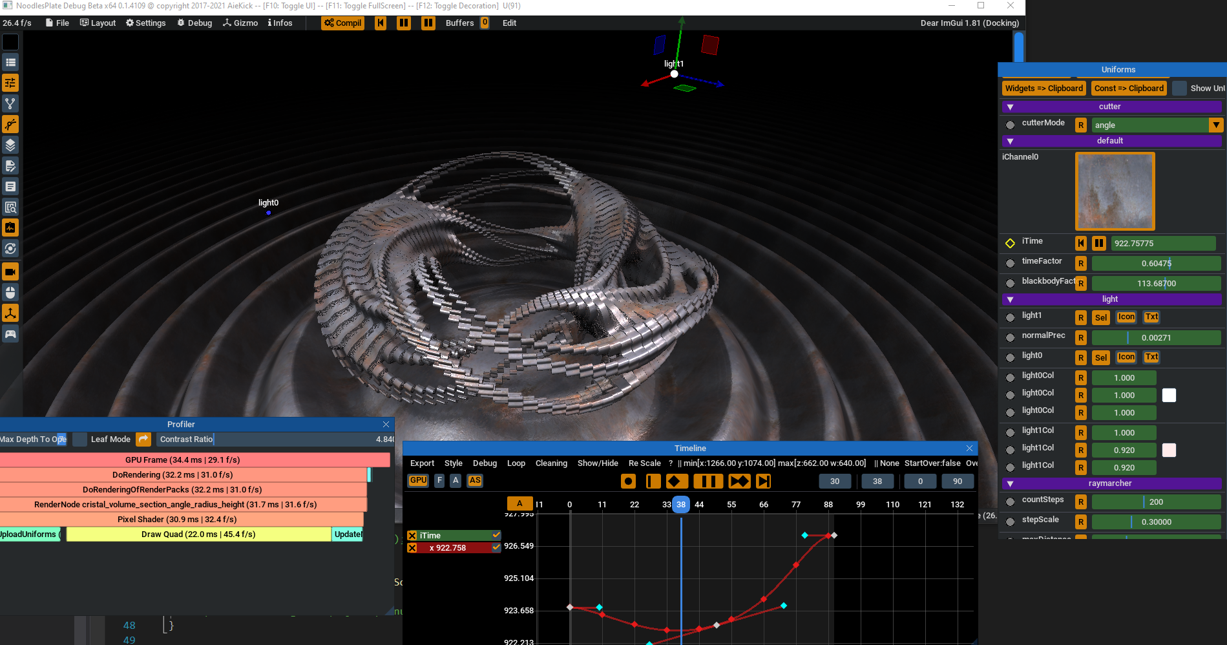Click timeline go-to-start frame button
Image resolution: width=1227 pixels, height=645 pixels.
click(x=653, y=481)
